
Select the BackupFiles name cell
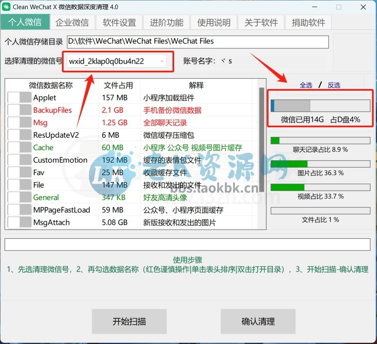52,110
